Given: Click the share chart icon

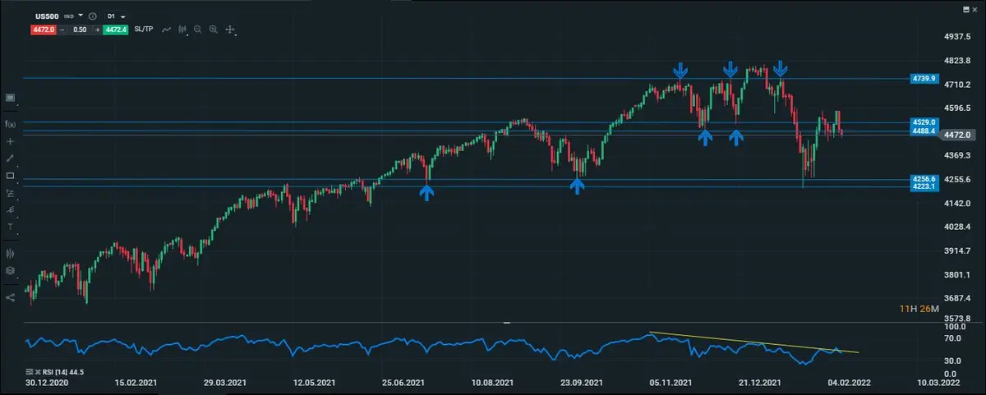Looking at the screenshot, I should pos(11,297).
